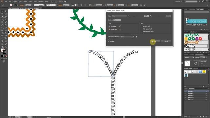210x118 pixels.
Task: Click the Opacity field in Transparency panel
Action: [202, 57]
